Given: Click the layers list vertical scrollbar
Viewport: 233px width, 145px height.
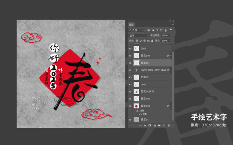Looking at the screenshot, I should [x=173, y=86].
